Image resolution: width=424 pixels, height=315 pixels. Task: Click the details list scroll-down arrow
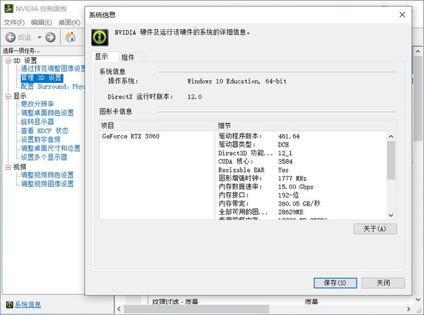[391, 216]
